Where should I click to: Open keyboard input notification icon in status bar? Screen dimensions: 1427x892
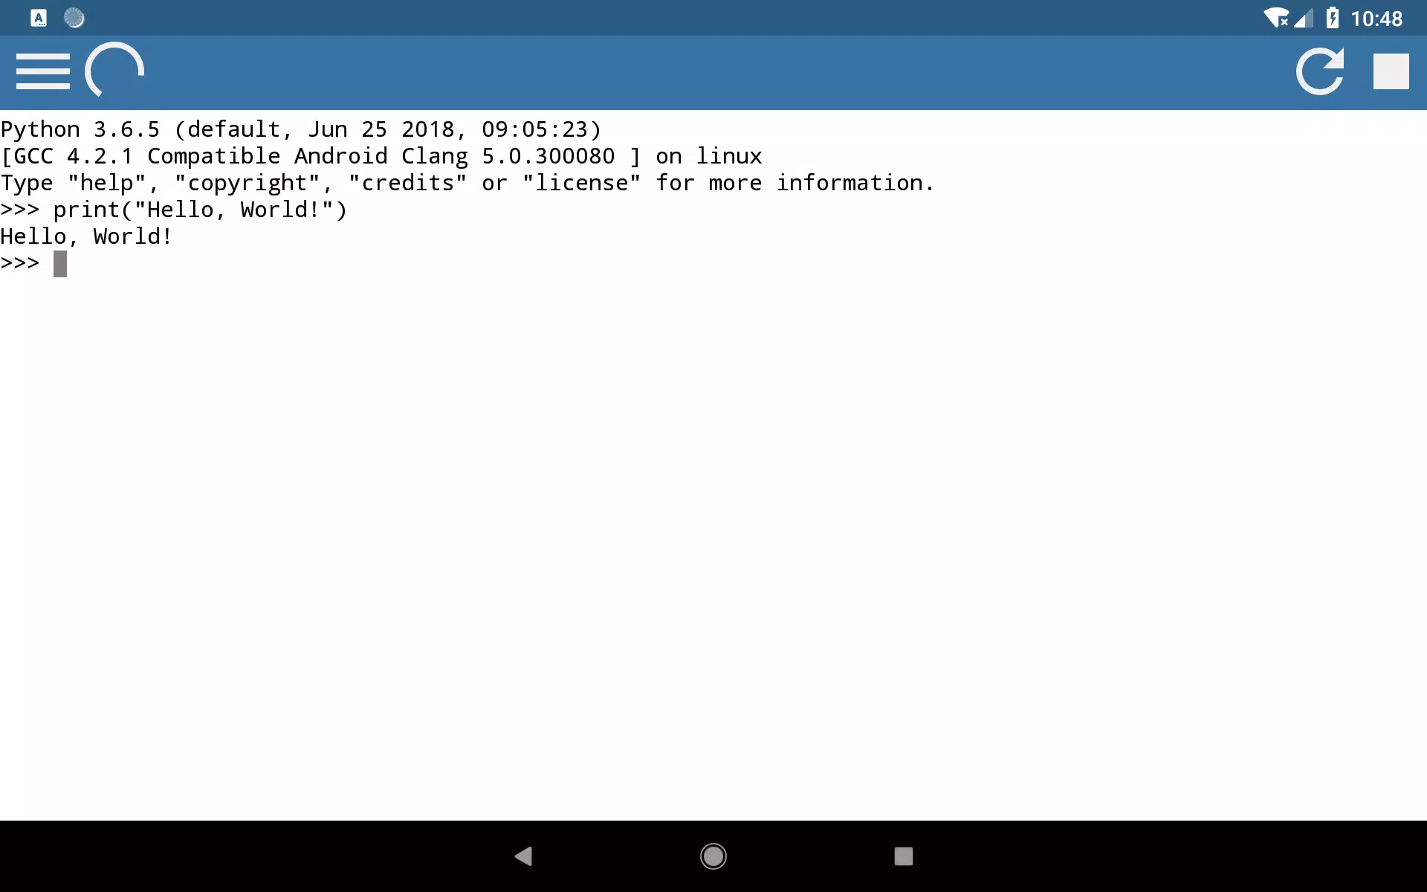pyautogui.click(x=39, y=18)
